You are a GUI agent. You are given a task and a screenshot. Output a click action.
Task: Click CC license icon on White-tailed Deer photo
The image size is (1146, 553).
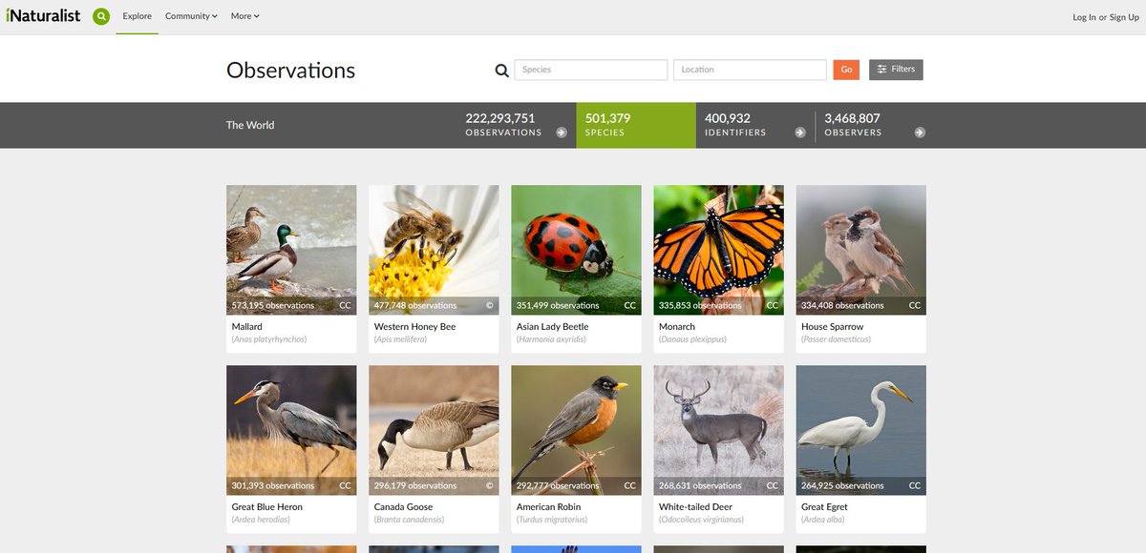pos(773,486)
